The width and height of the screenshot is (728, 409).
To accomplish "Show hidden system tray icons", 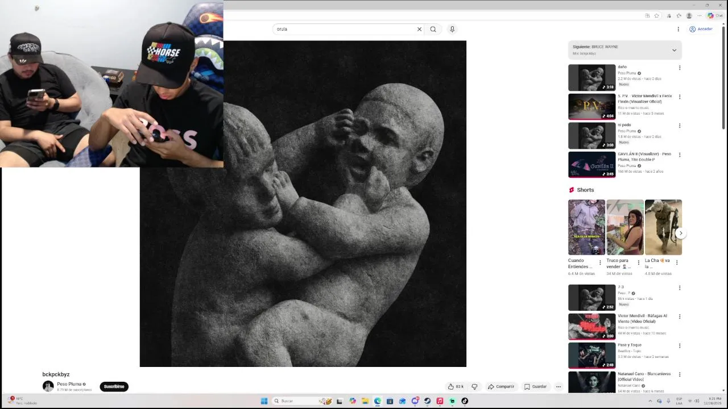I will pos(650,401).
